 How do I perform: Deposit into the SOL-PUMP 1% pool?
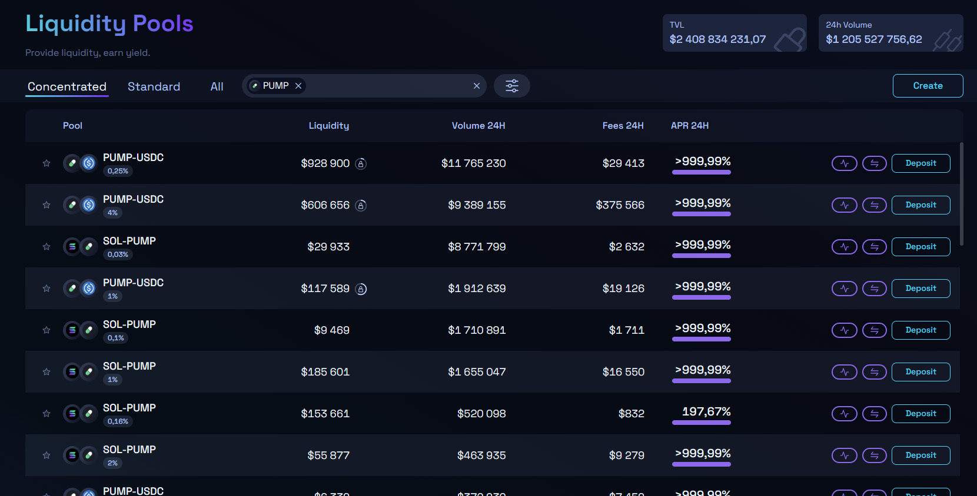920,372
